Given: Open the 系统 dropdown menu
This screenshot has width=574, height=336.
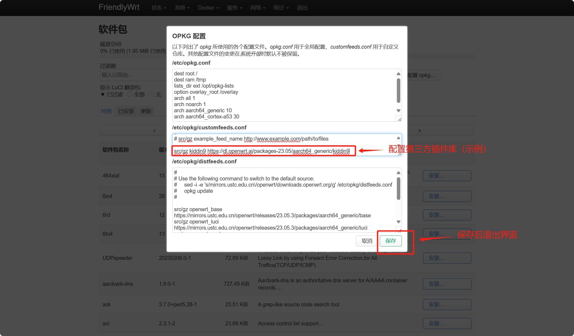Looking at the screenshot, I should pyautogui.click(x=182, y=8).
